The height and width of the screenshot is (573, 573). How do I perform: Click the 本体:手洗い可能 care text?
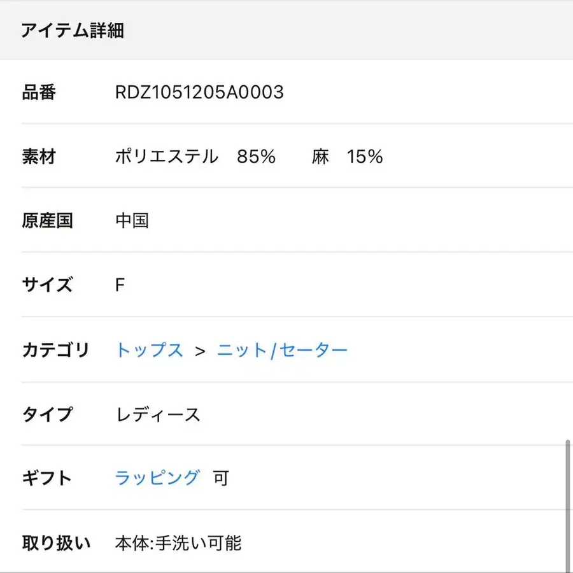(178, 543)
